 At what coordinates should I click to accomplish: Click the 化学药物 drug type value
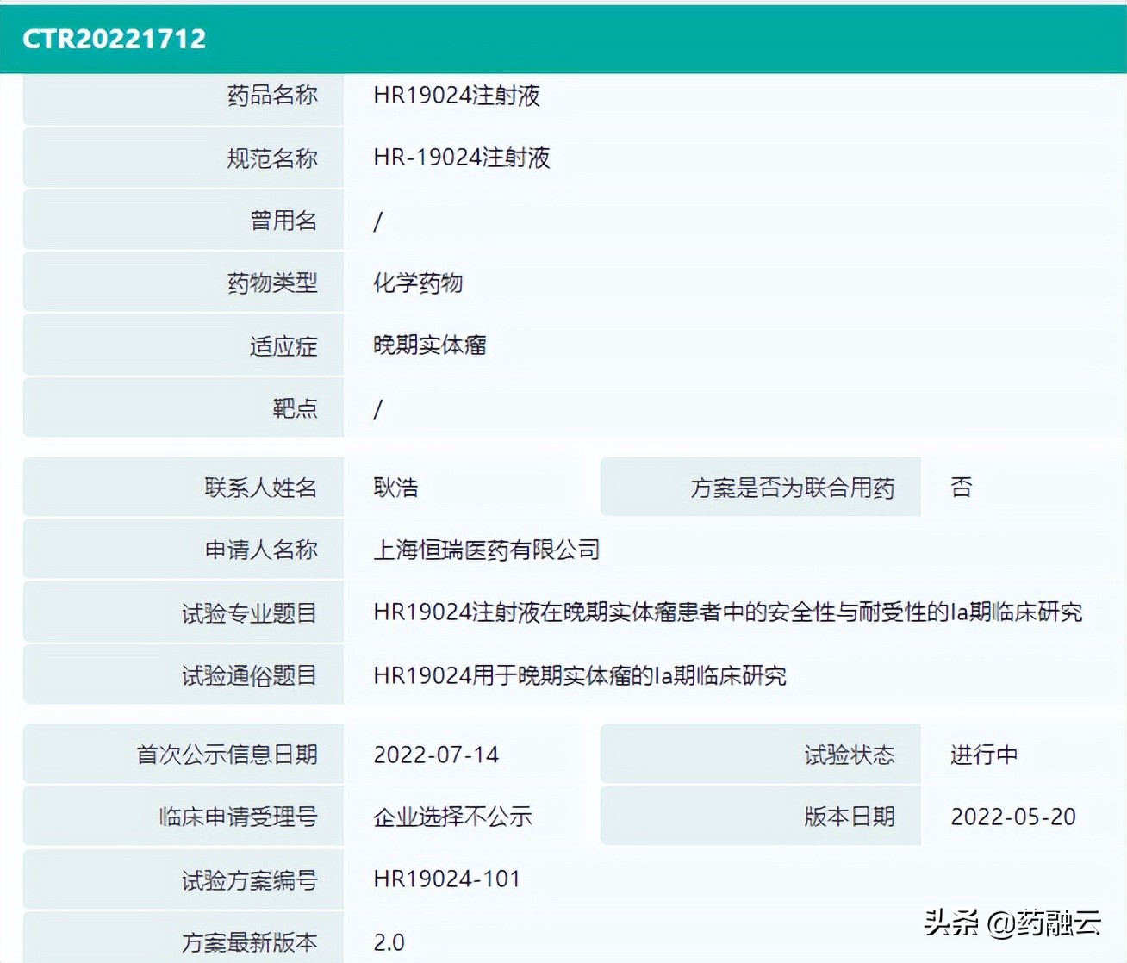418,283
